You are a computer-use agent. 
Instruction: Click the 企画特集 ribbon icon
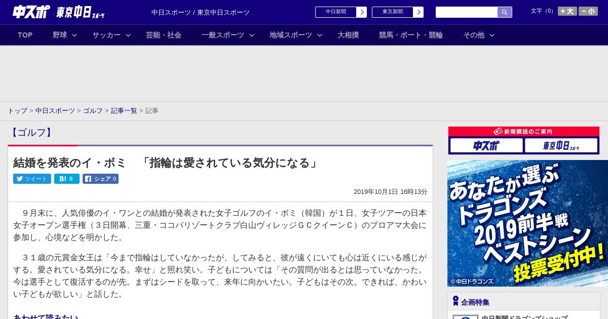click(x=455, y=301)
